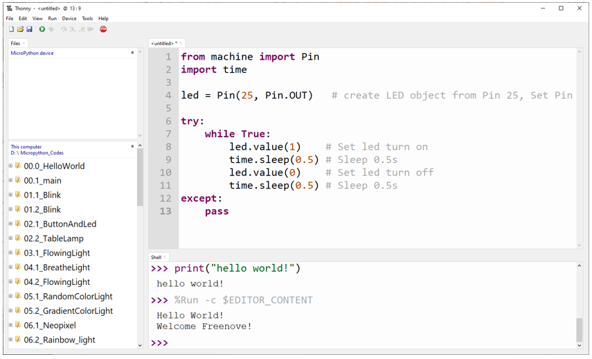592x359 pixels.
Task: Click the Step out debug icon
Action: tap(82, 29)
